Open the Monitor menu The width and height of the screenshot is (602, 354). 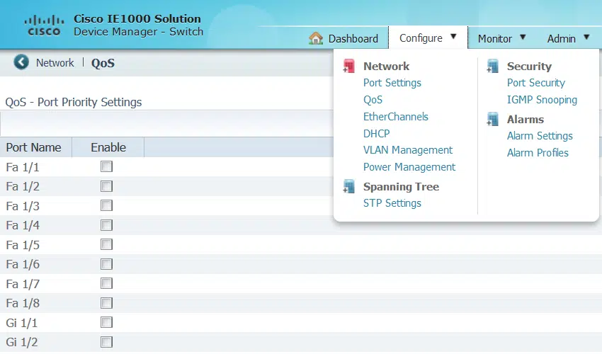tap(495, 39)
